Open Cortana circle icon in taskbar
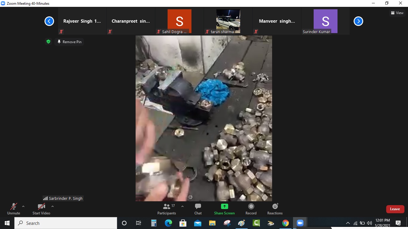This screenshot has height=229, width=408. 124,223
